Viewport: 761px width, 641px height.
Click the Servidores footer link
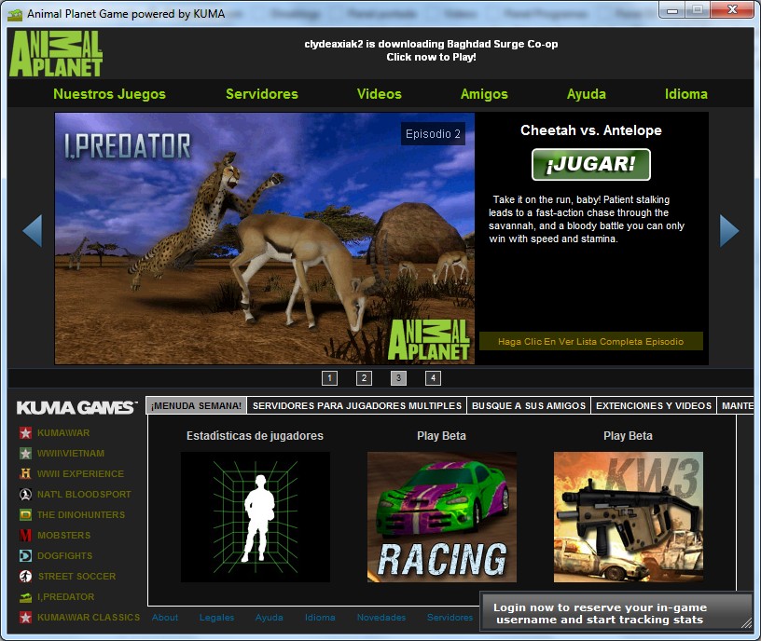pyautogui.click(x=450, y=617)
